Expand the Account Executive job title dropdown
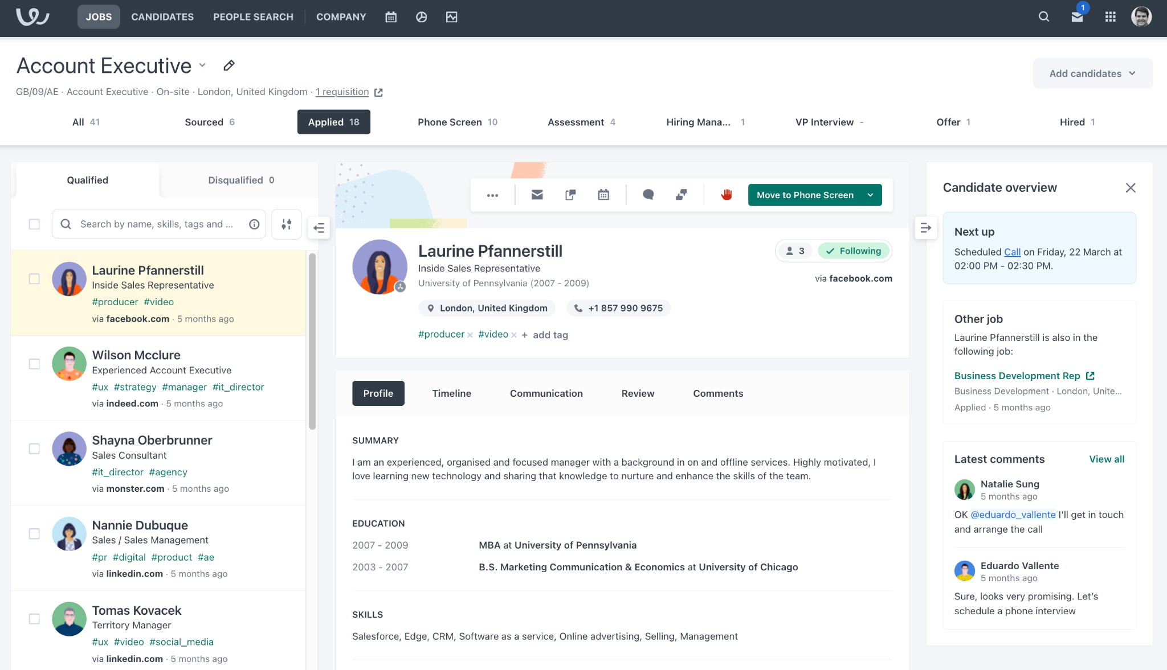Screen dimensions: 1167x670 (x=203, y=65)
